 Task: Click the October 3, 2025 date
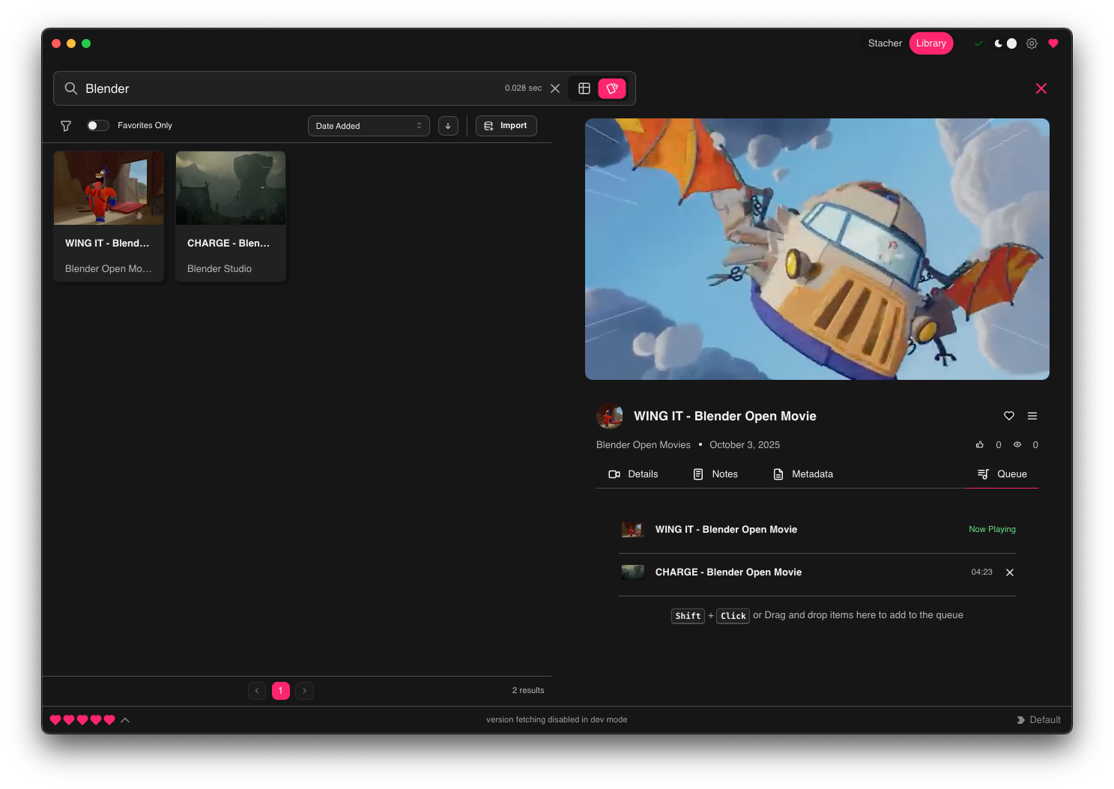745,445
